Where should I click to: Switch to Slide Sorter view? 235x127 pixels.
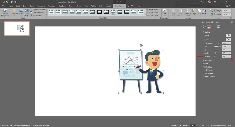click(x=198, y=125)
